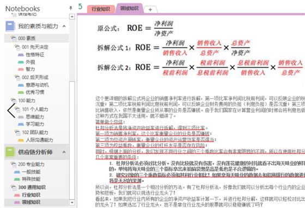Collapse the 我的素质与能力 notebook chevron
305x208 pixels.
64,26
